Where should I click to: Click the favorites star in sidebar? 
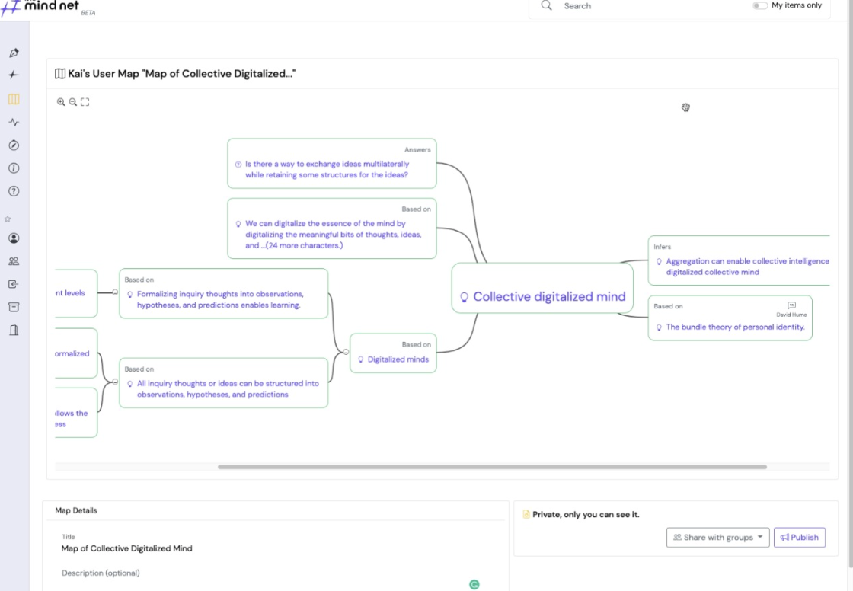(x=8, y=219)
